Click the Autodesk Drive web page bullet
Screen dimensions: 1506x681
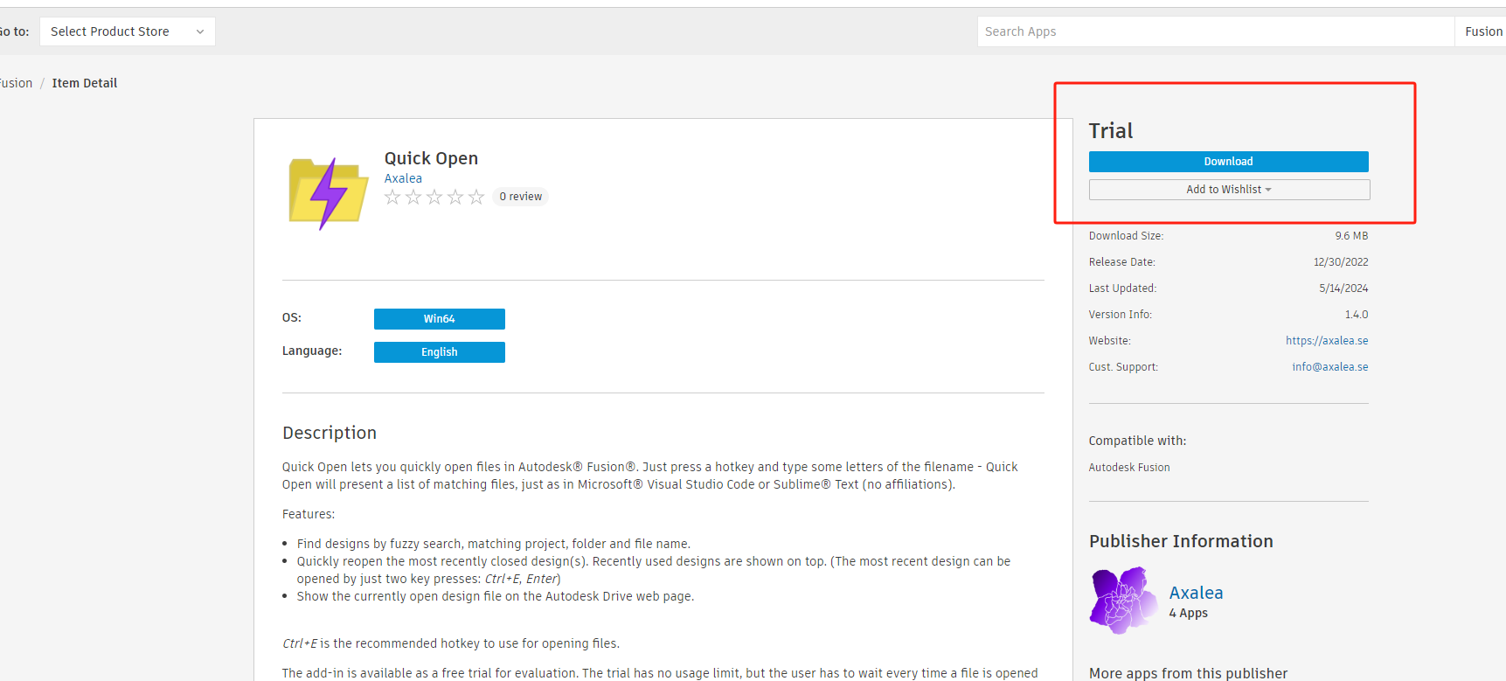(x=496, y=596)
